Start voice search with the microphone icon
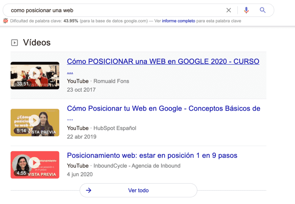This screenshot has height=204, width=295. [x=246, y=10]
